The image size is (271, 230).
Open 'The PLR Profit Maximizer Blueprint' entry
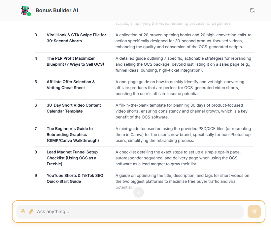(x=75, y=61)
